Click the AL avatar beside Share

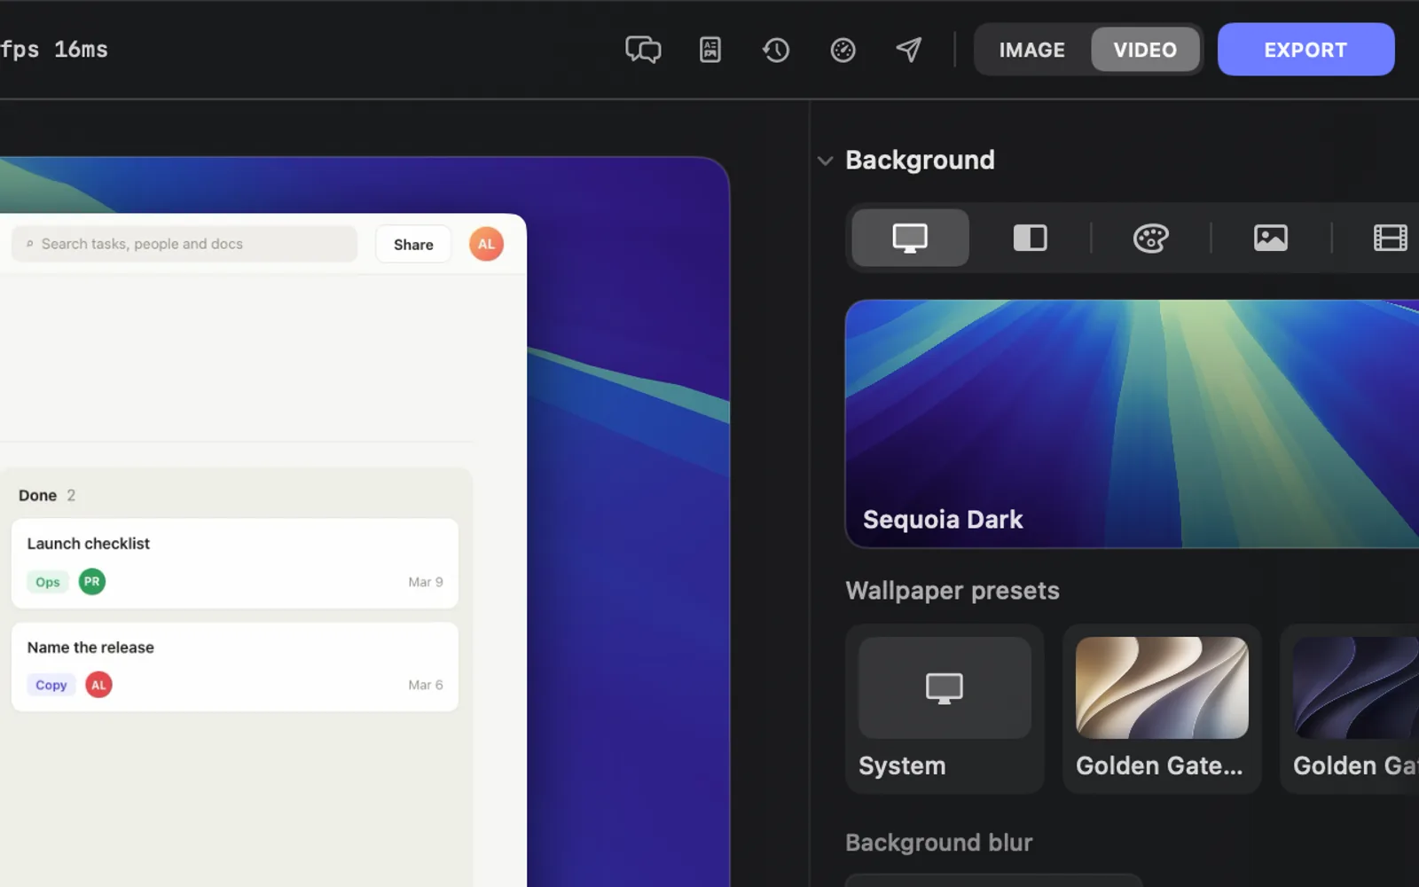[x=486, y=244]
